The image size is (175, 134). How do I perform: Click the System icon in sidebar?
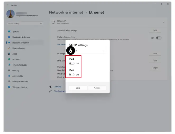(9, 32)
